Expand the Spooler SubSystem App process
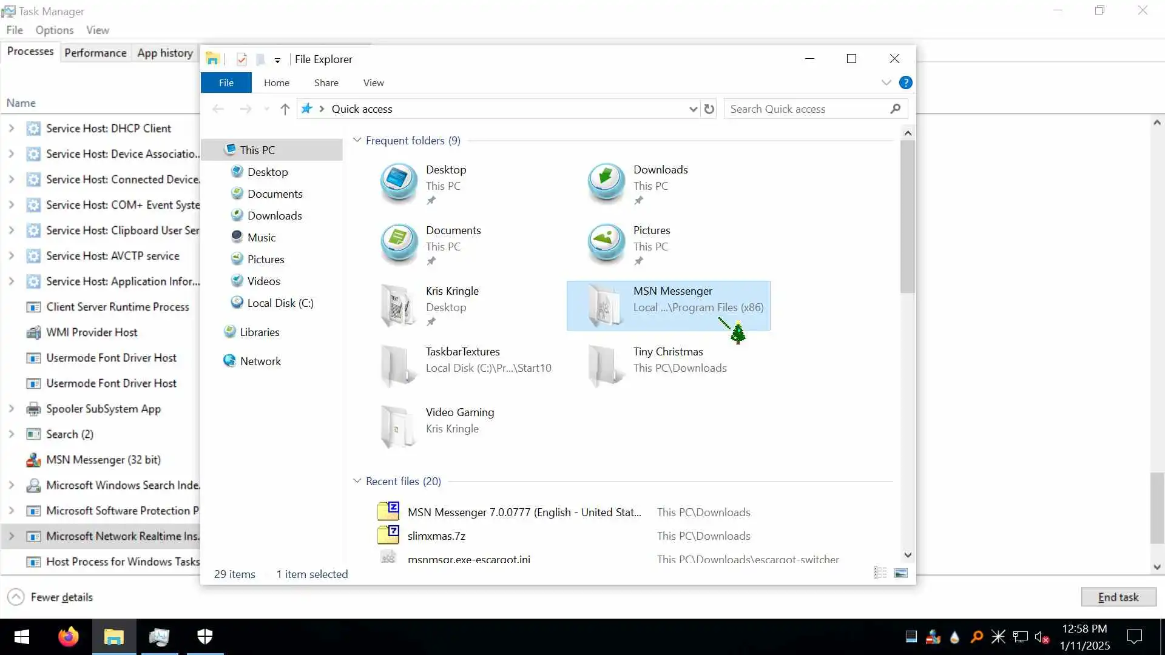This screenshot has height=655, width=1165. click(x=11, y=409)
